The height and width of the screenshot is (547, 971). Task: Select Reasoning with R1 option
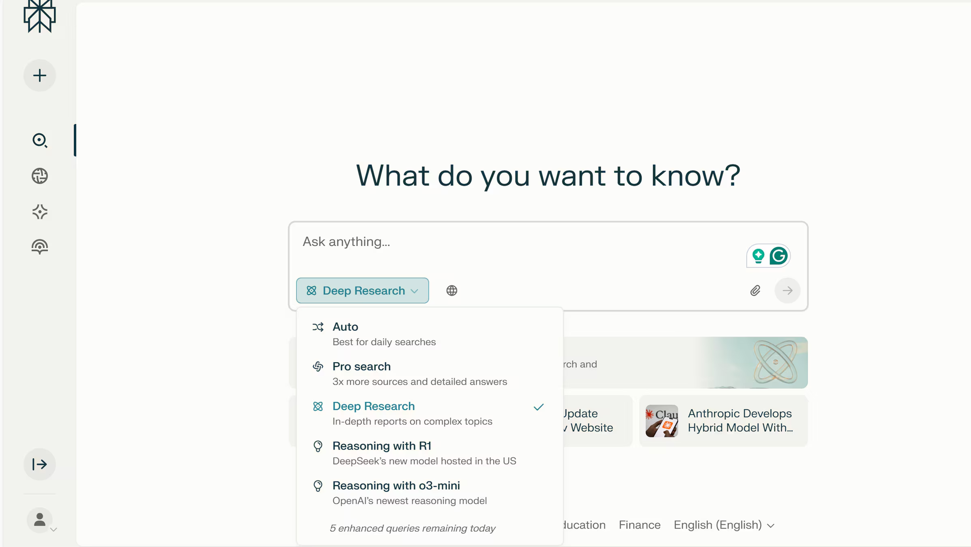(x=430, y=453)
